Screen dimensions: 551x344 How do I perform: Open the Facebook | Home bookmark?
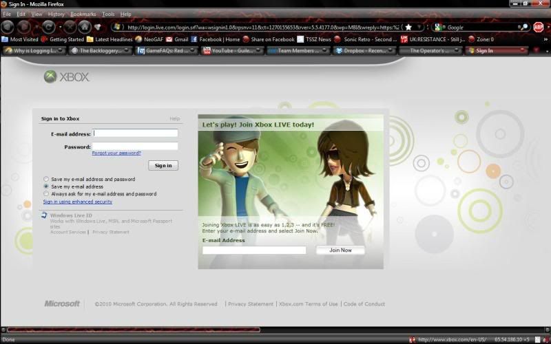tap(216, 39)
